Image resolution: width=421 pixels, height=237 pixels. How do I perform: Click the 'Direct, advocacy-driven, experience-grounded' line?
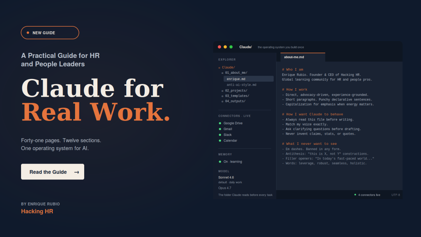coord(325,95)
